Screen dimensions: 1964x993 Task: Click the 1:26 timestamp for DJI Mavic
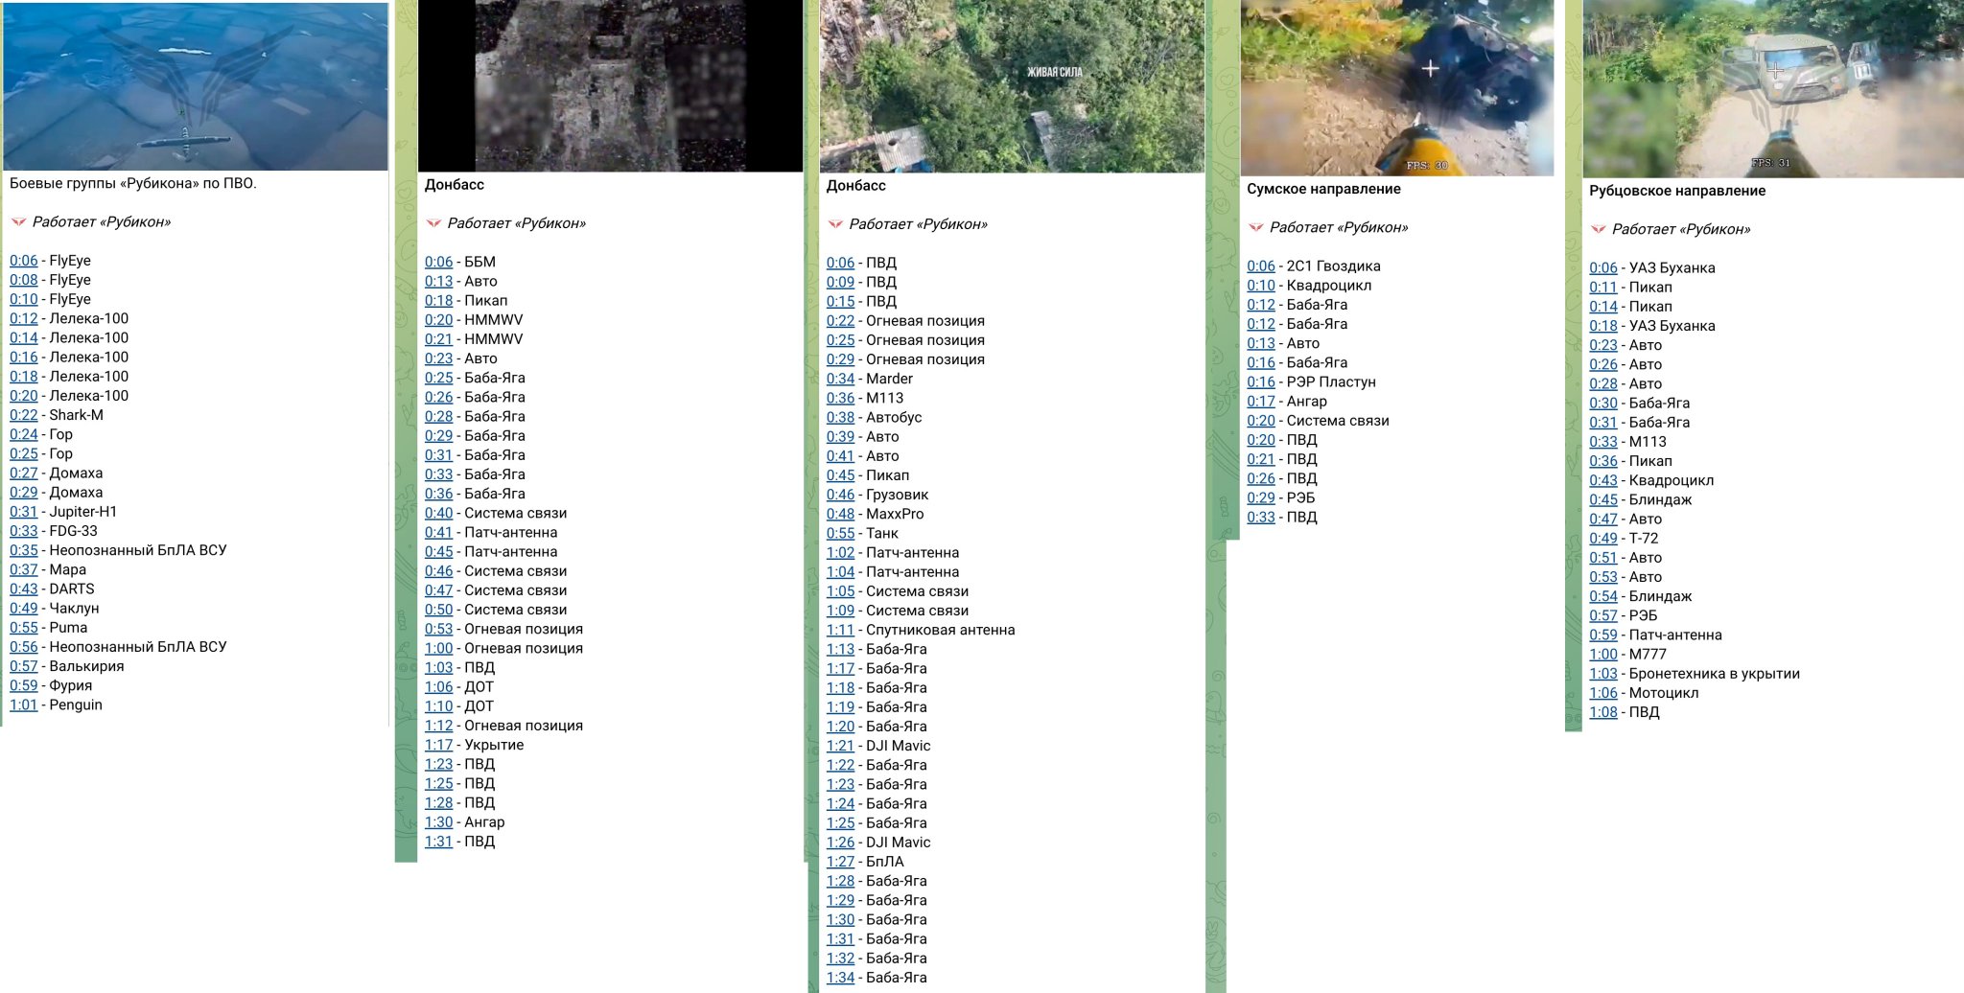click(841, 843)
